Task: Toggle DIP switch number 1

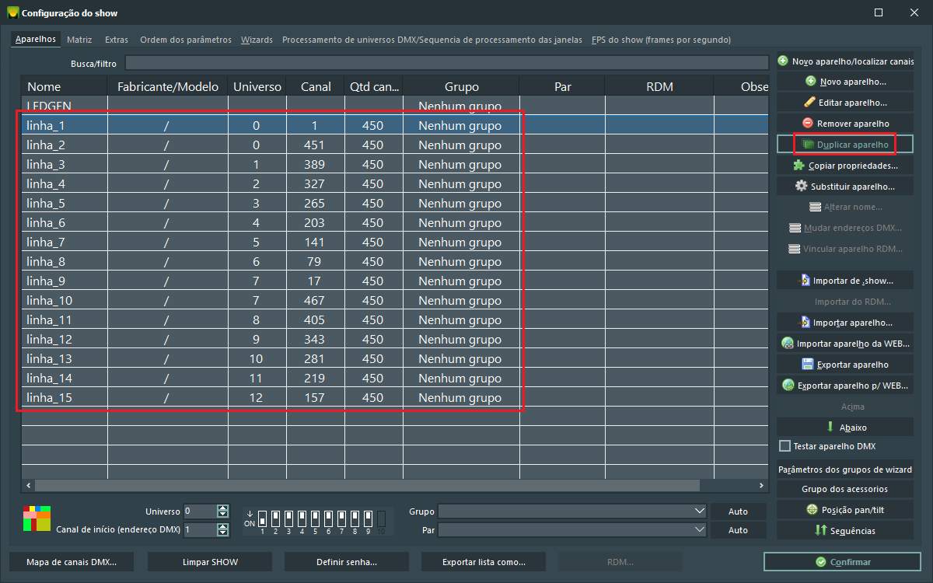Action: pyautogui.click(x=262, y=518)
